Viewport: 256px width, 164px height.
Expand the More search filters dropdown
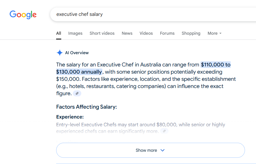[214, 33]
